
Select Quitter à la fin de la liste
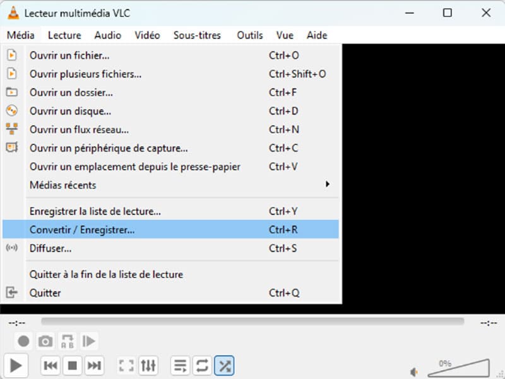point(170,274)
